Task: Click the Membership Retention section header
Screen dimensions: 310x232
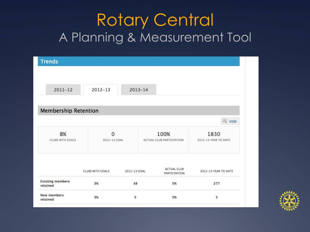Action: (x=139, y=111)
